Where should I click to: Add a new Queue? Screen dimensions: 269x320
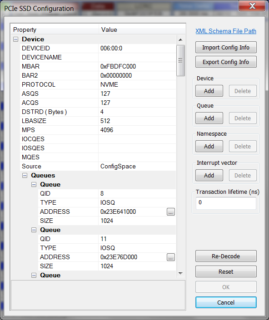pyautogui.click(x=209, y=118)
